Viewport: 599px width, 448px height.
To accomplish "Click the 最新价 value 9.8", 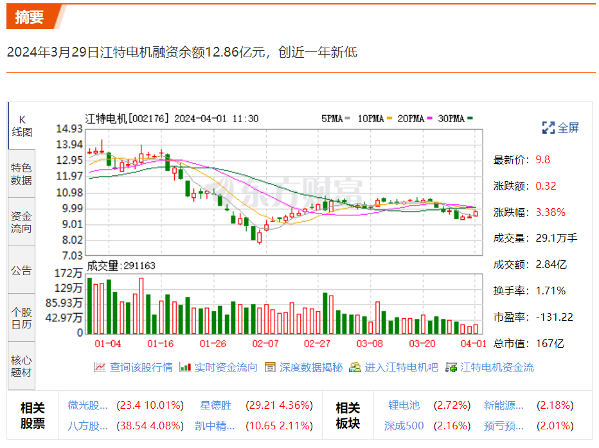I will pos(543,159).
